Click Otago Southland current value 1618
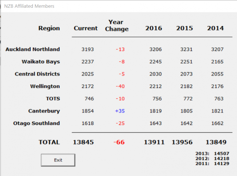The image size is (237, 176). click(88, 123)
